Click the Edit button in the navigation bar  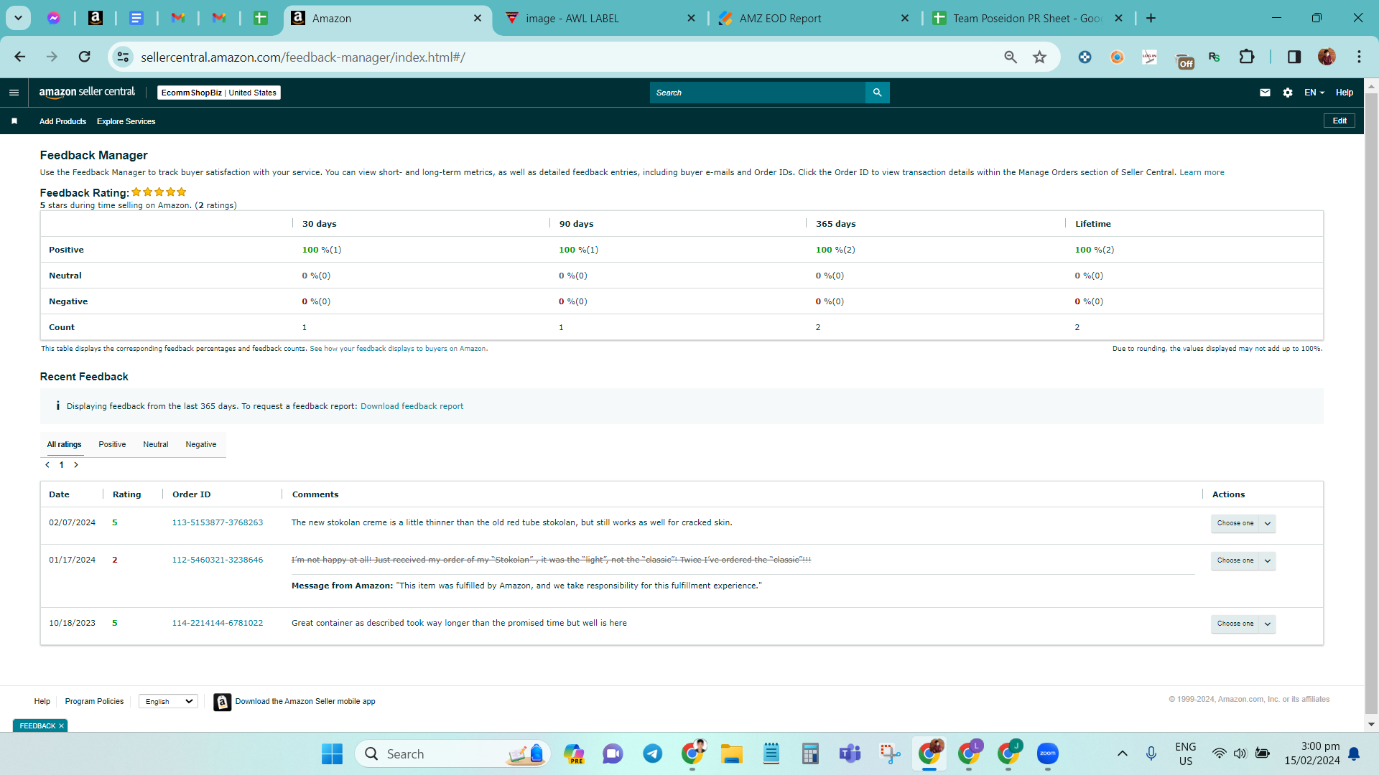pos(1339,121)
